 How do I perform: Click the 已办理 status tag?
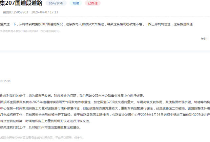point(92,3)
